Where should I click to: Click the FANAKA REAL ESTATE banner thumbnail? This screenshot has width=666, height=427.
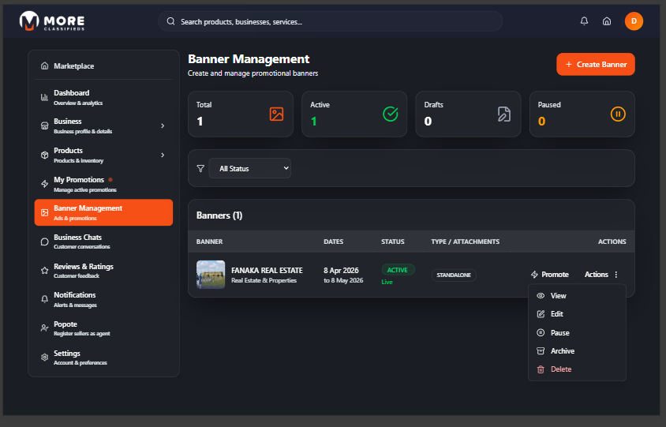[x=211, y=275]
